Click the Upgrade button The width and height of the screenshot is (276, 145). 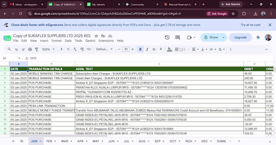tap(240, 37)
